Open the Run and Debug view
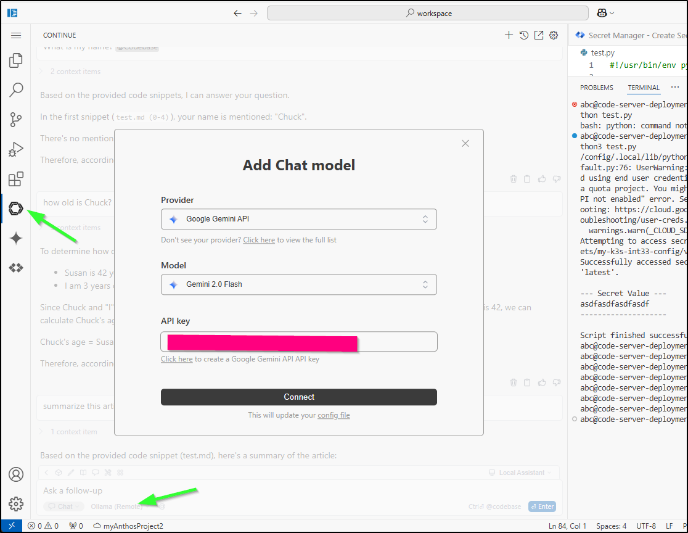Screen dimensions: 688x533 16,149
